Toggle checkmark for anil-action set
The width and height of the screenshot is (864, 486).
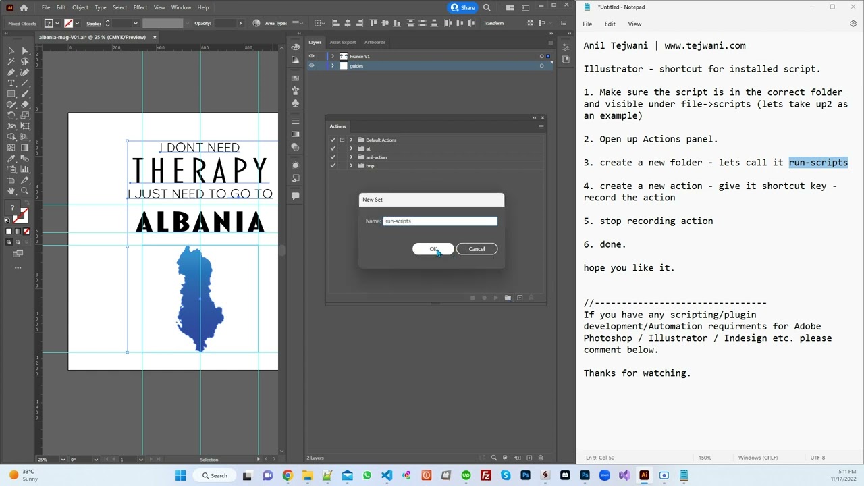pos(333,157)
